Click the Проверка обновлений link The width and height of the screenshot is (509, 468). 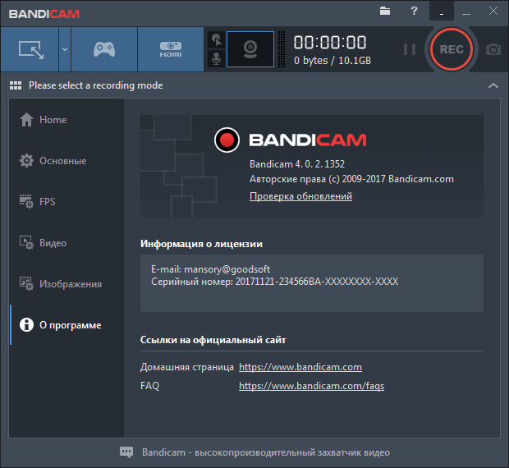click(300, 196)
